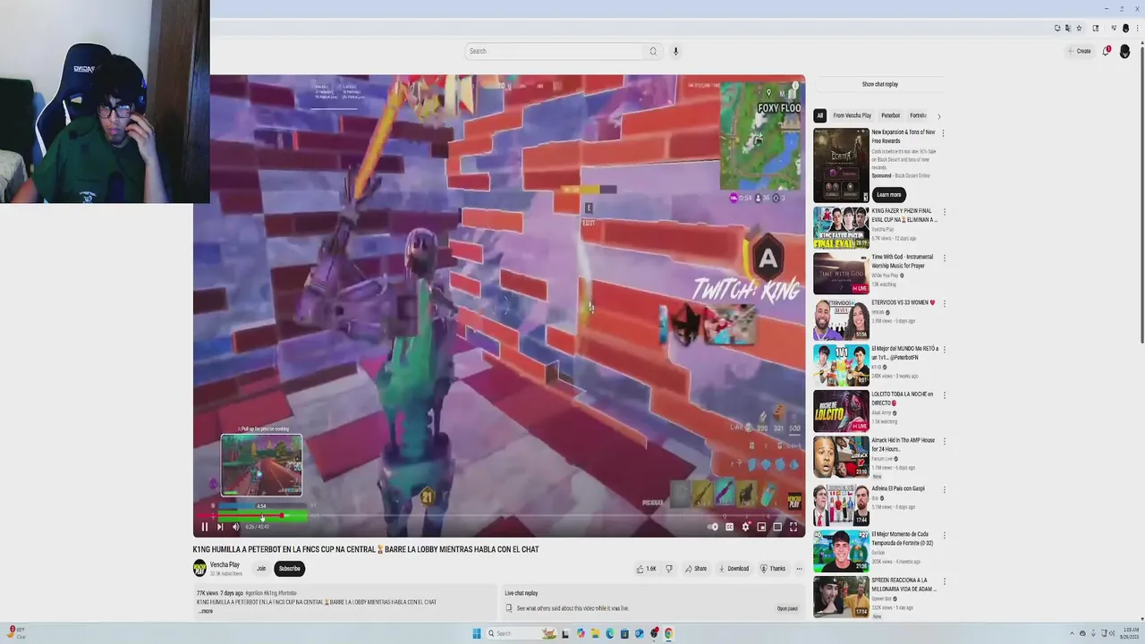
Task: Seek on the video progress bar
Action: tap(501, 516)
